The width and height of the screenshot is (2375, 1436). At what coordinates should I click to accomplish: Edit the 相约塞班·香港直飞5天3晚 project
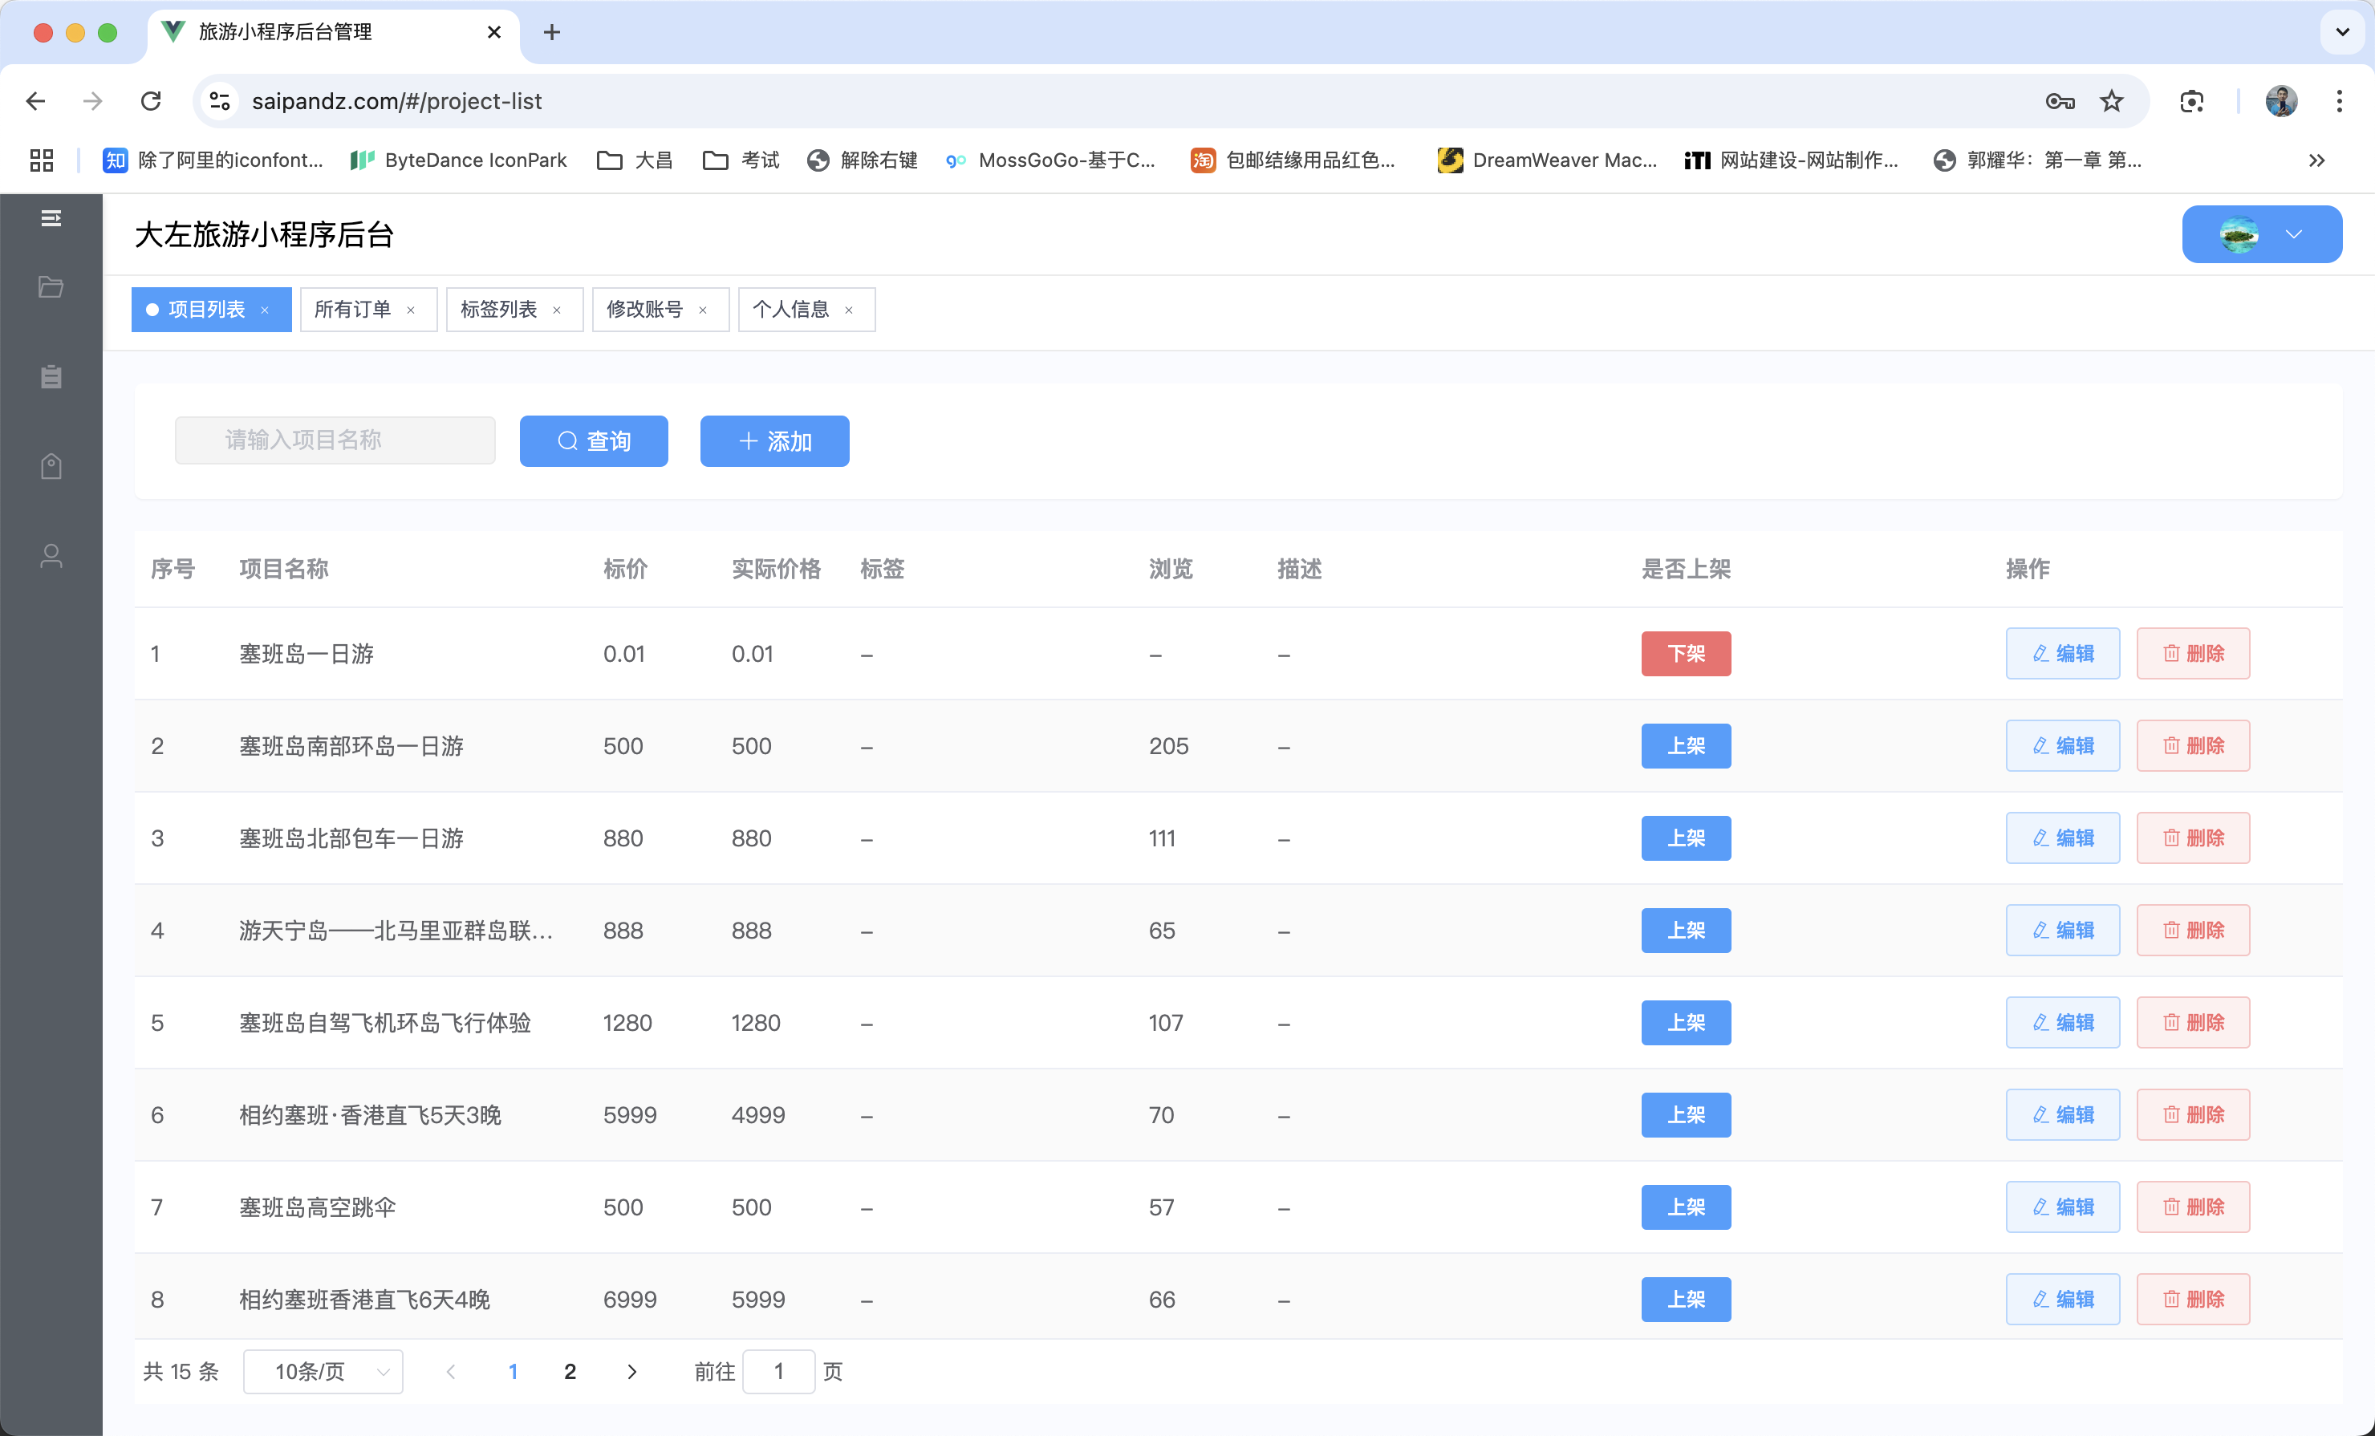pos(2063,1115)
